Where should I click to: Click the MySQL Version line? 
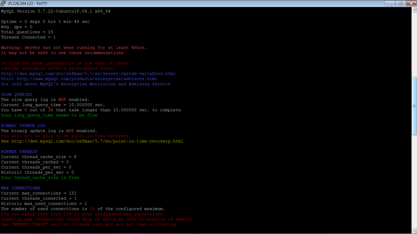(x=55, y=11)
